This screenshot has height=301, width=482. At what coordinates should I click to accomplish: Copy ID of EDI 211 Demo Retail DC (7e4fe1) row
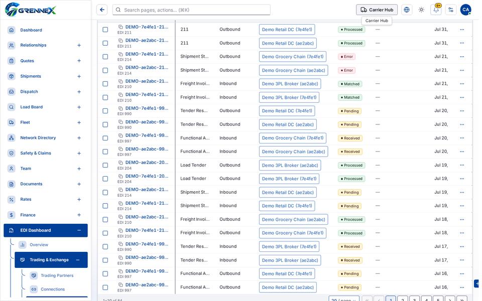point(120,27)
